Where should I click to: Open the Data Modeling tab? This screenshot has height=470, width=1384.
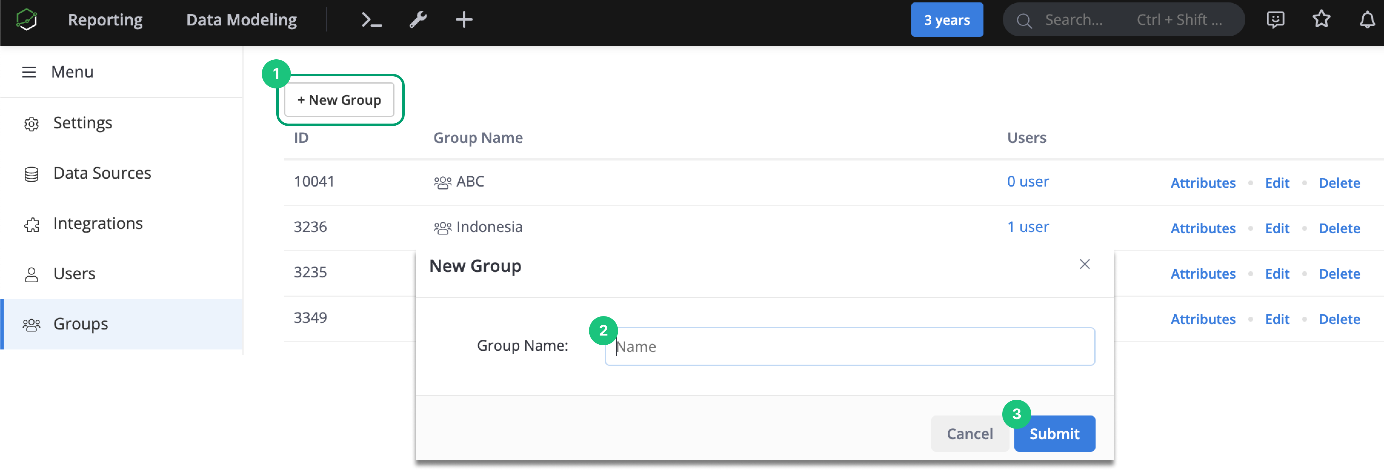point(242,20)
